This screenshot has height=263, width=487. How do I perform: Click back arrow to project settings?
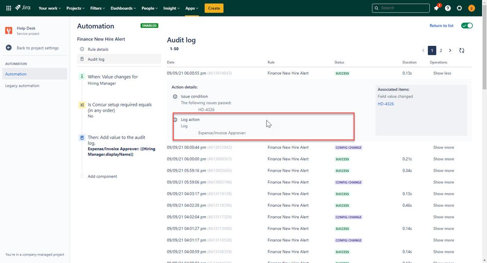pyautogui.click(x=9, y=48)
